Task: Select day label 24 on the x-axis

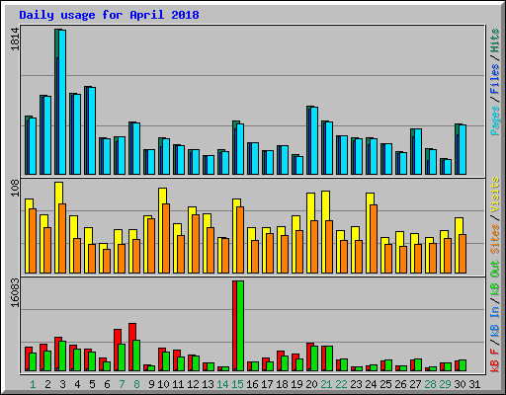Action: tap(371, 384)
